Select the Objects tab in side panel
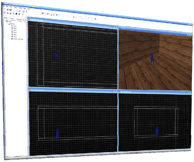194x162 pixels. (6, 18)
